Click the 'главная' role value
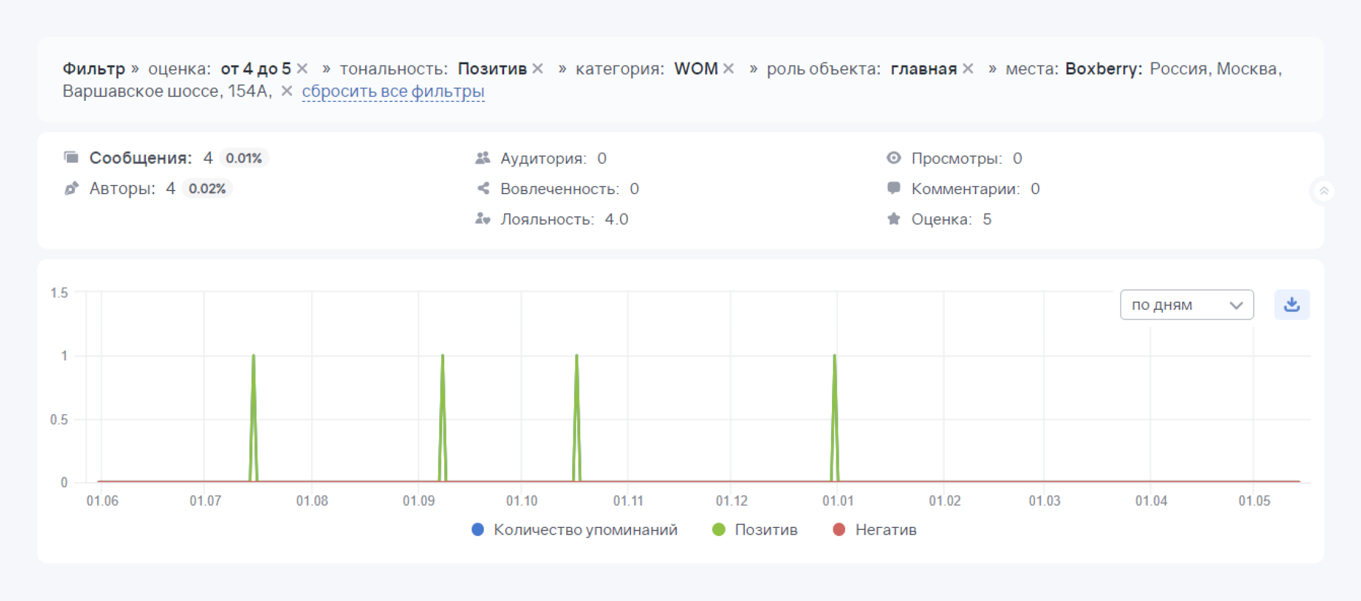This screenshot has height=601, width=1361. pos(924,69)
